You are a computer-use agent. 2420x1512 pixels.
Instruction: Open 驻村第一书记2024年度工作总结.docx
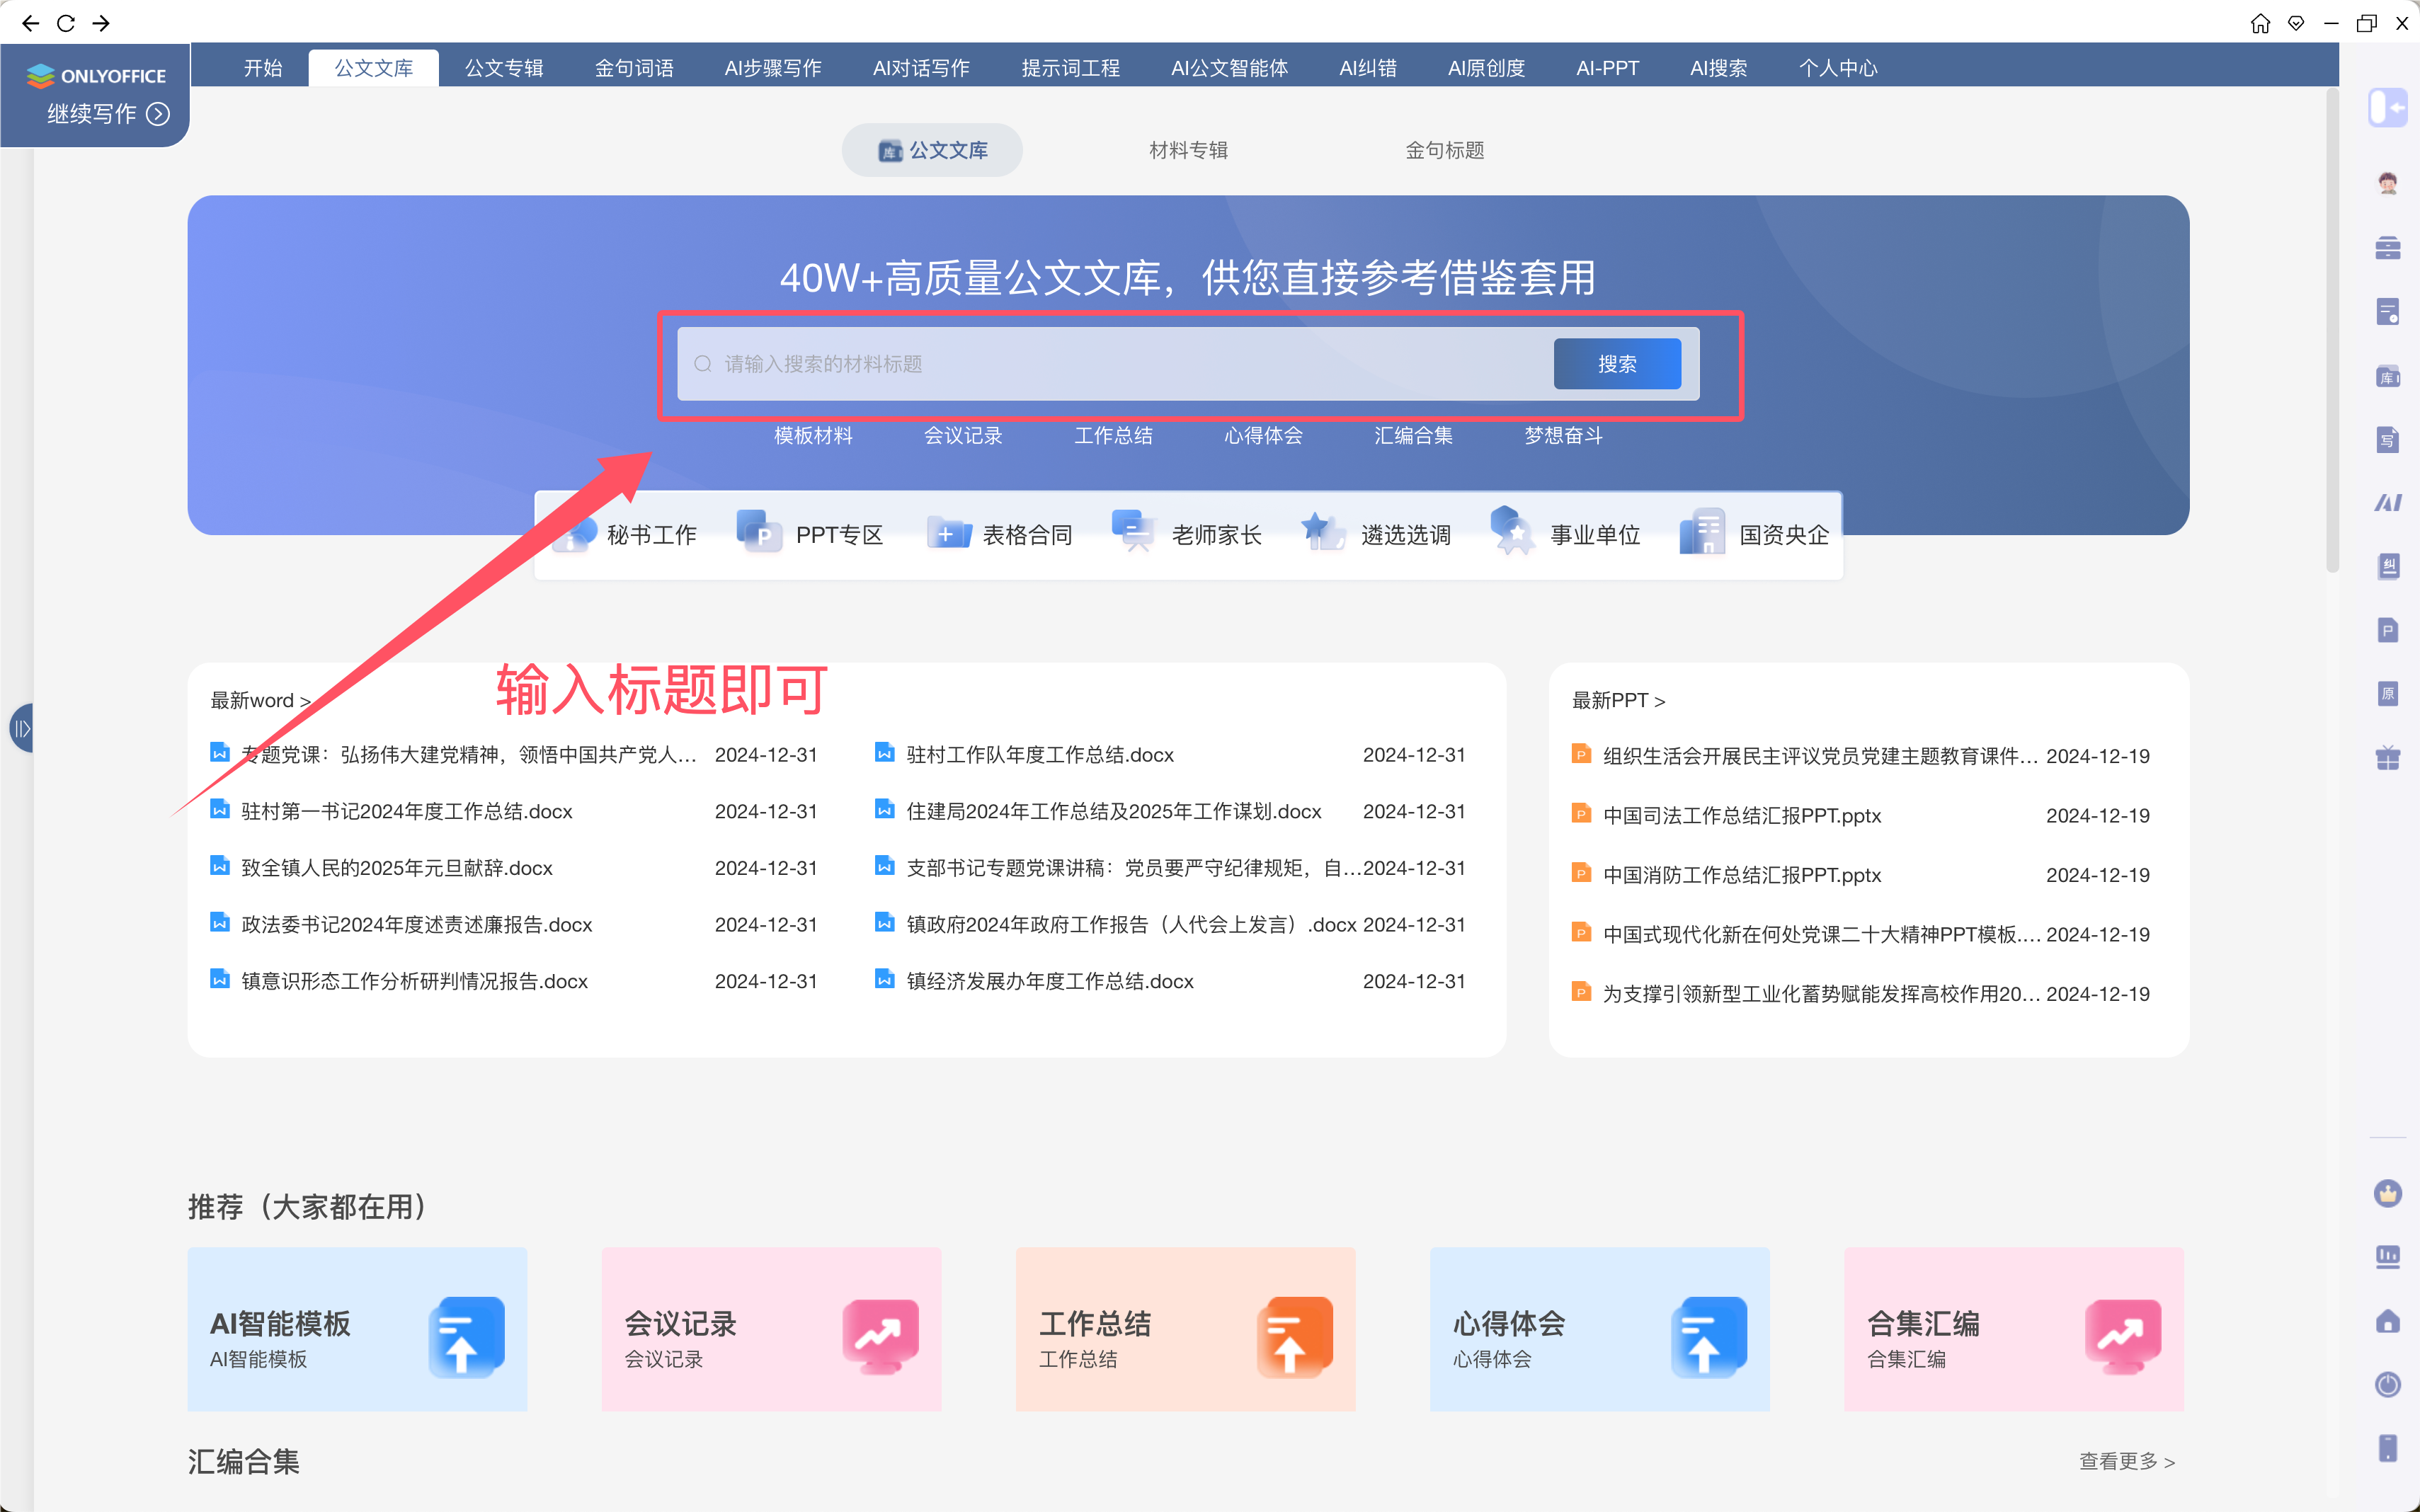click(407, 811)
